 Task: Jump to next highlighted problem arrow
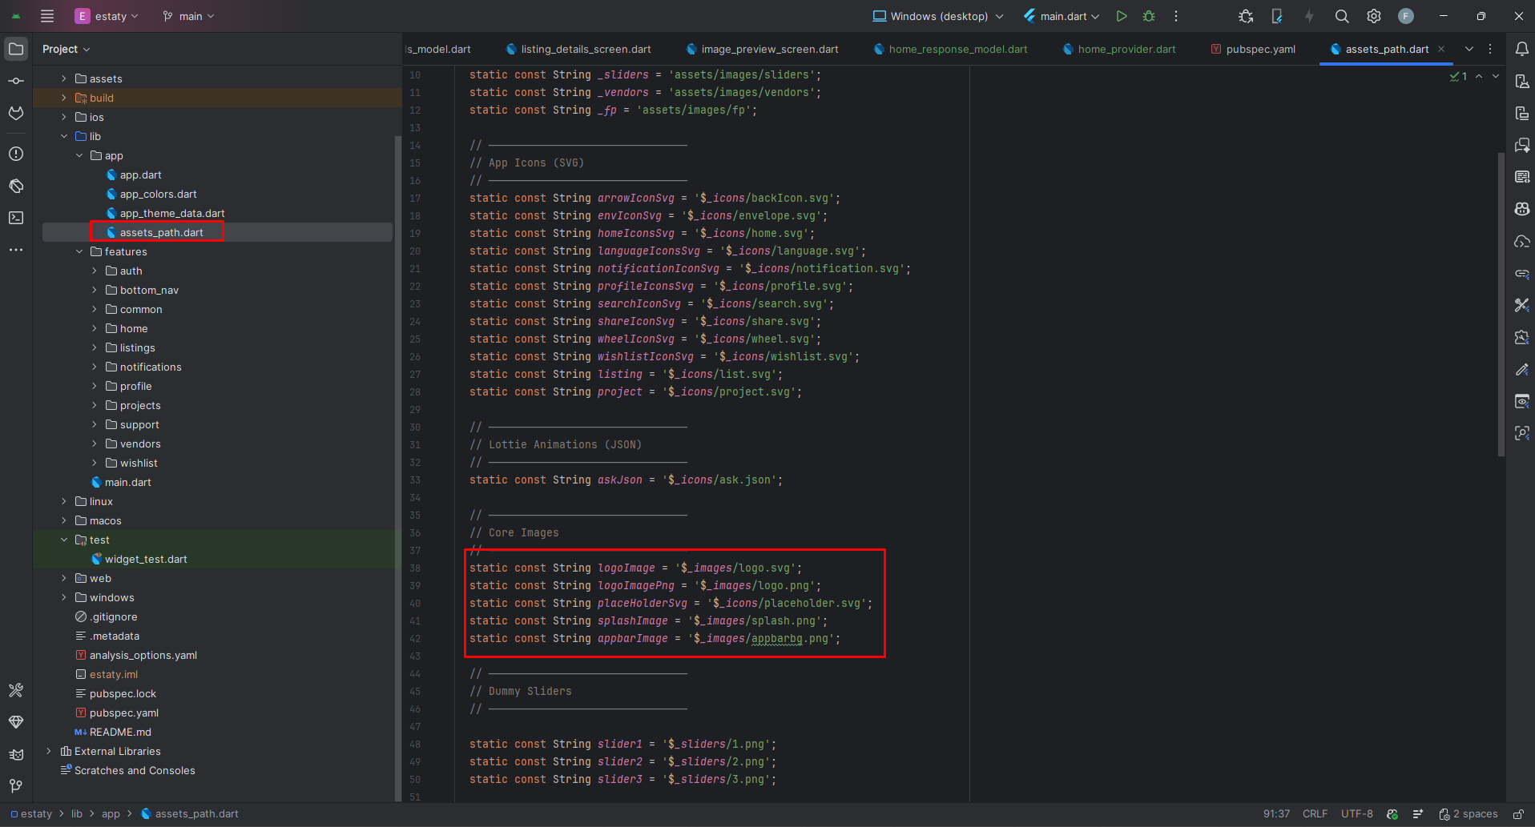tap(1496, 76)
